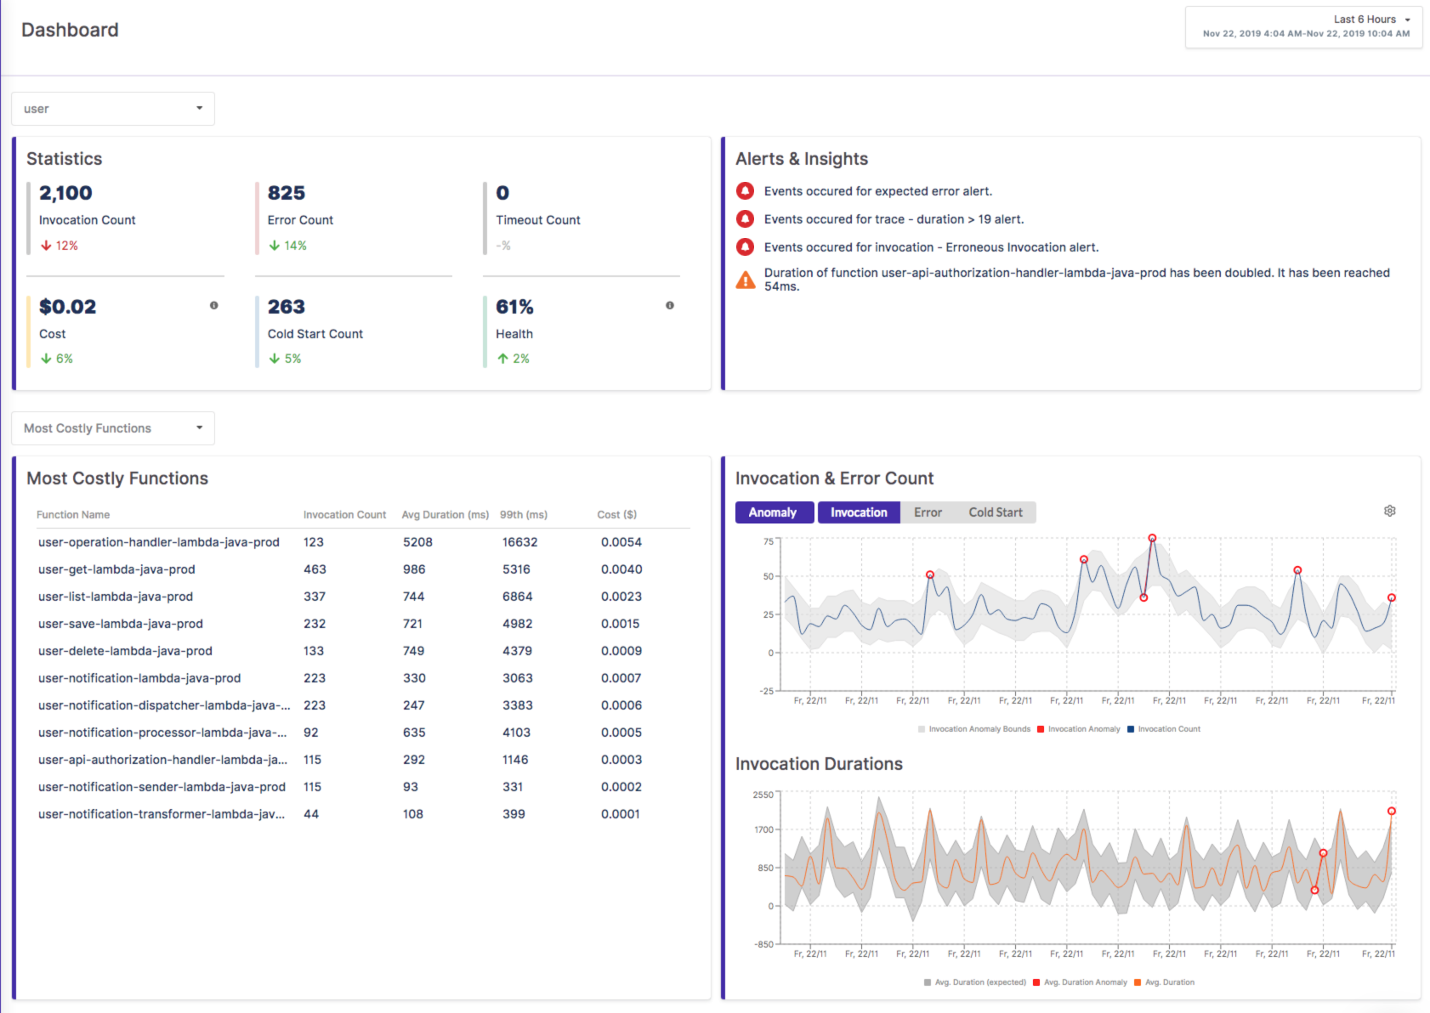Sort table by Avg Duration (ms) header

click(x=445, y=515)
